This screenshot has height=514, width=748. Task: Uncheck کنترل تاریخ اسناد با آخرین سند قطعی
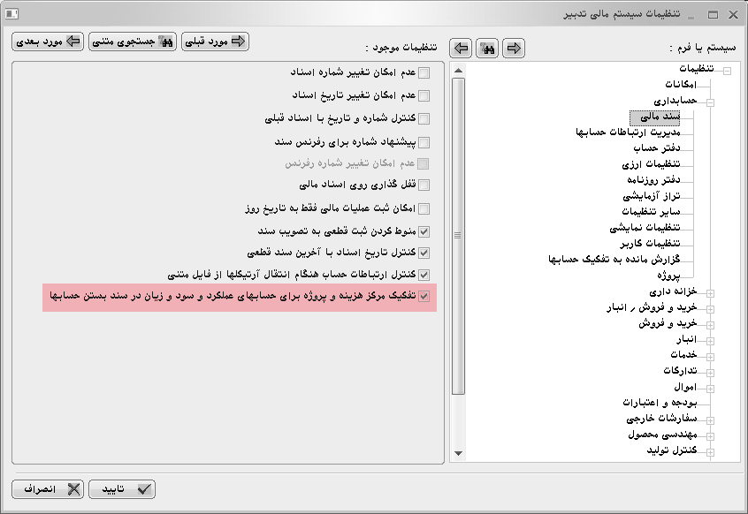424,253
